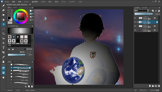Viewport: 162px width, 92px height.
Task: Open the フィルタ menu
Action: coord(43,2)
